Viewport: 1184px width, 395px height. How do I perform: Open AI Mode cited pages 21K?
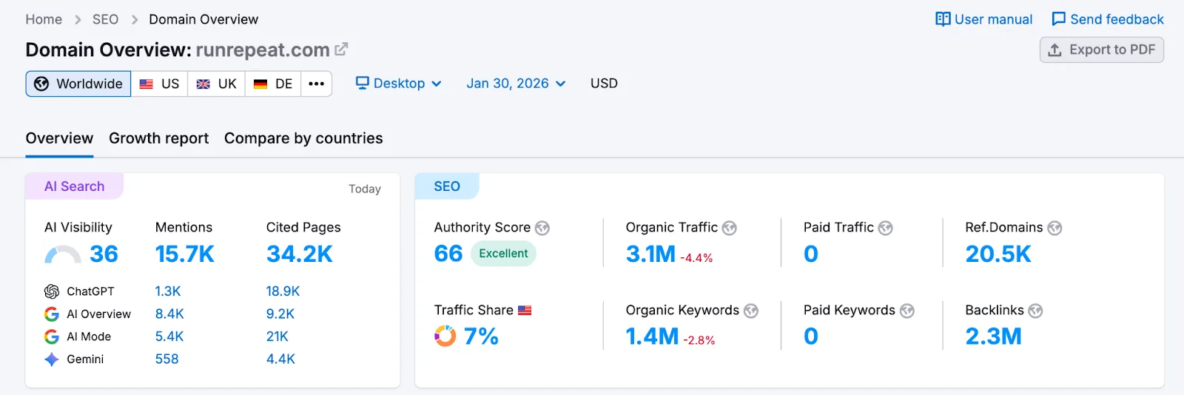[x=277, y=337]
